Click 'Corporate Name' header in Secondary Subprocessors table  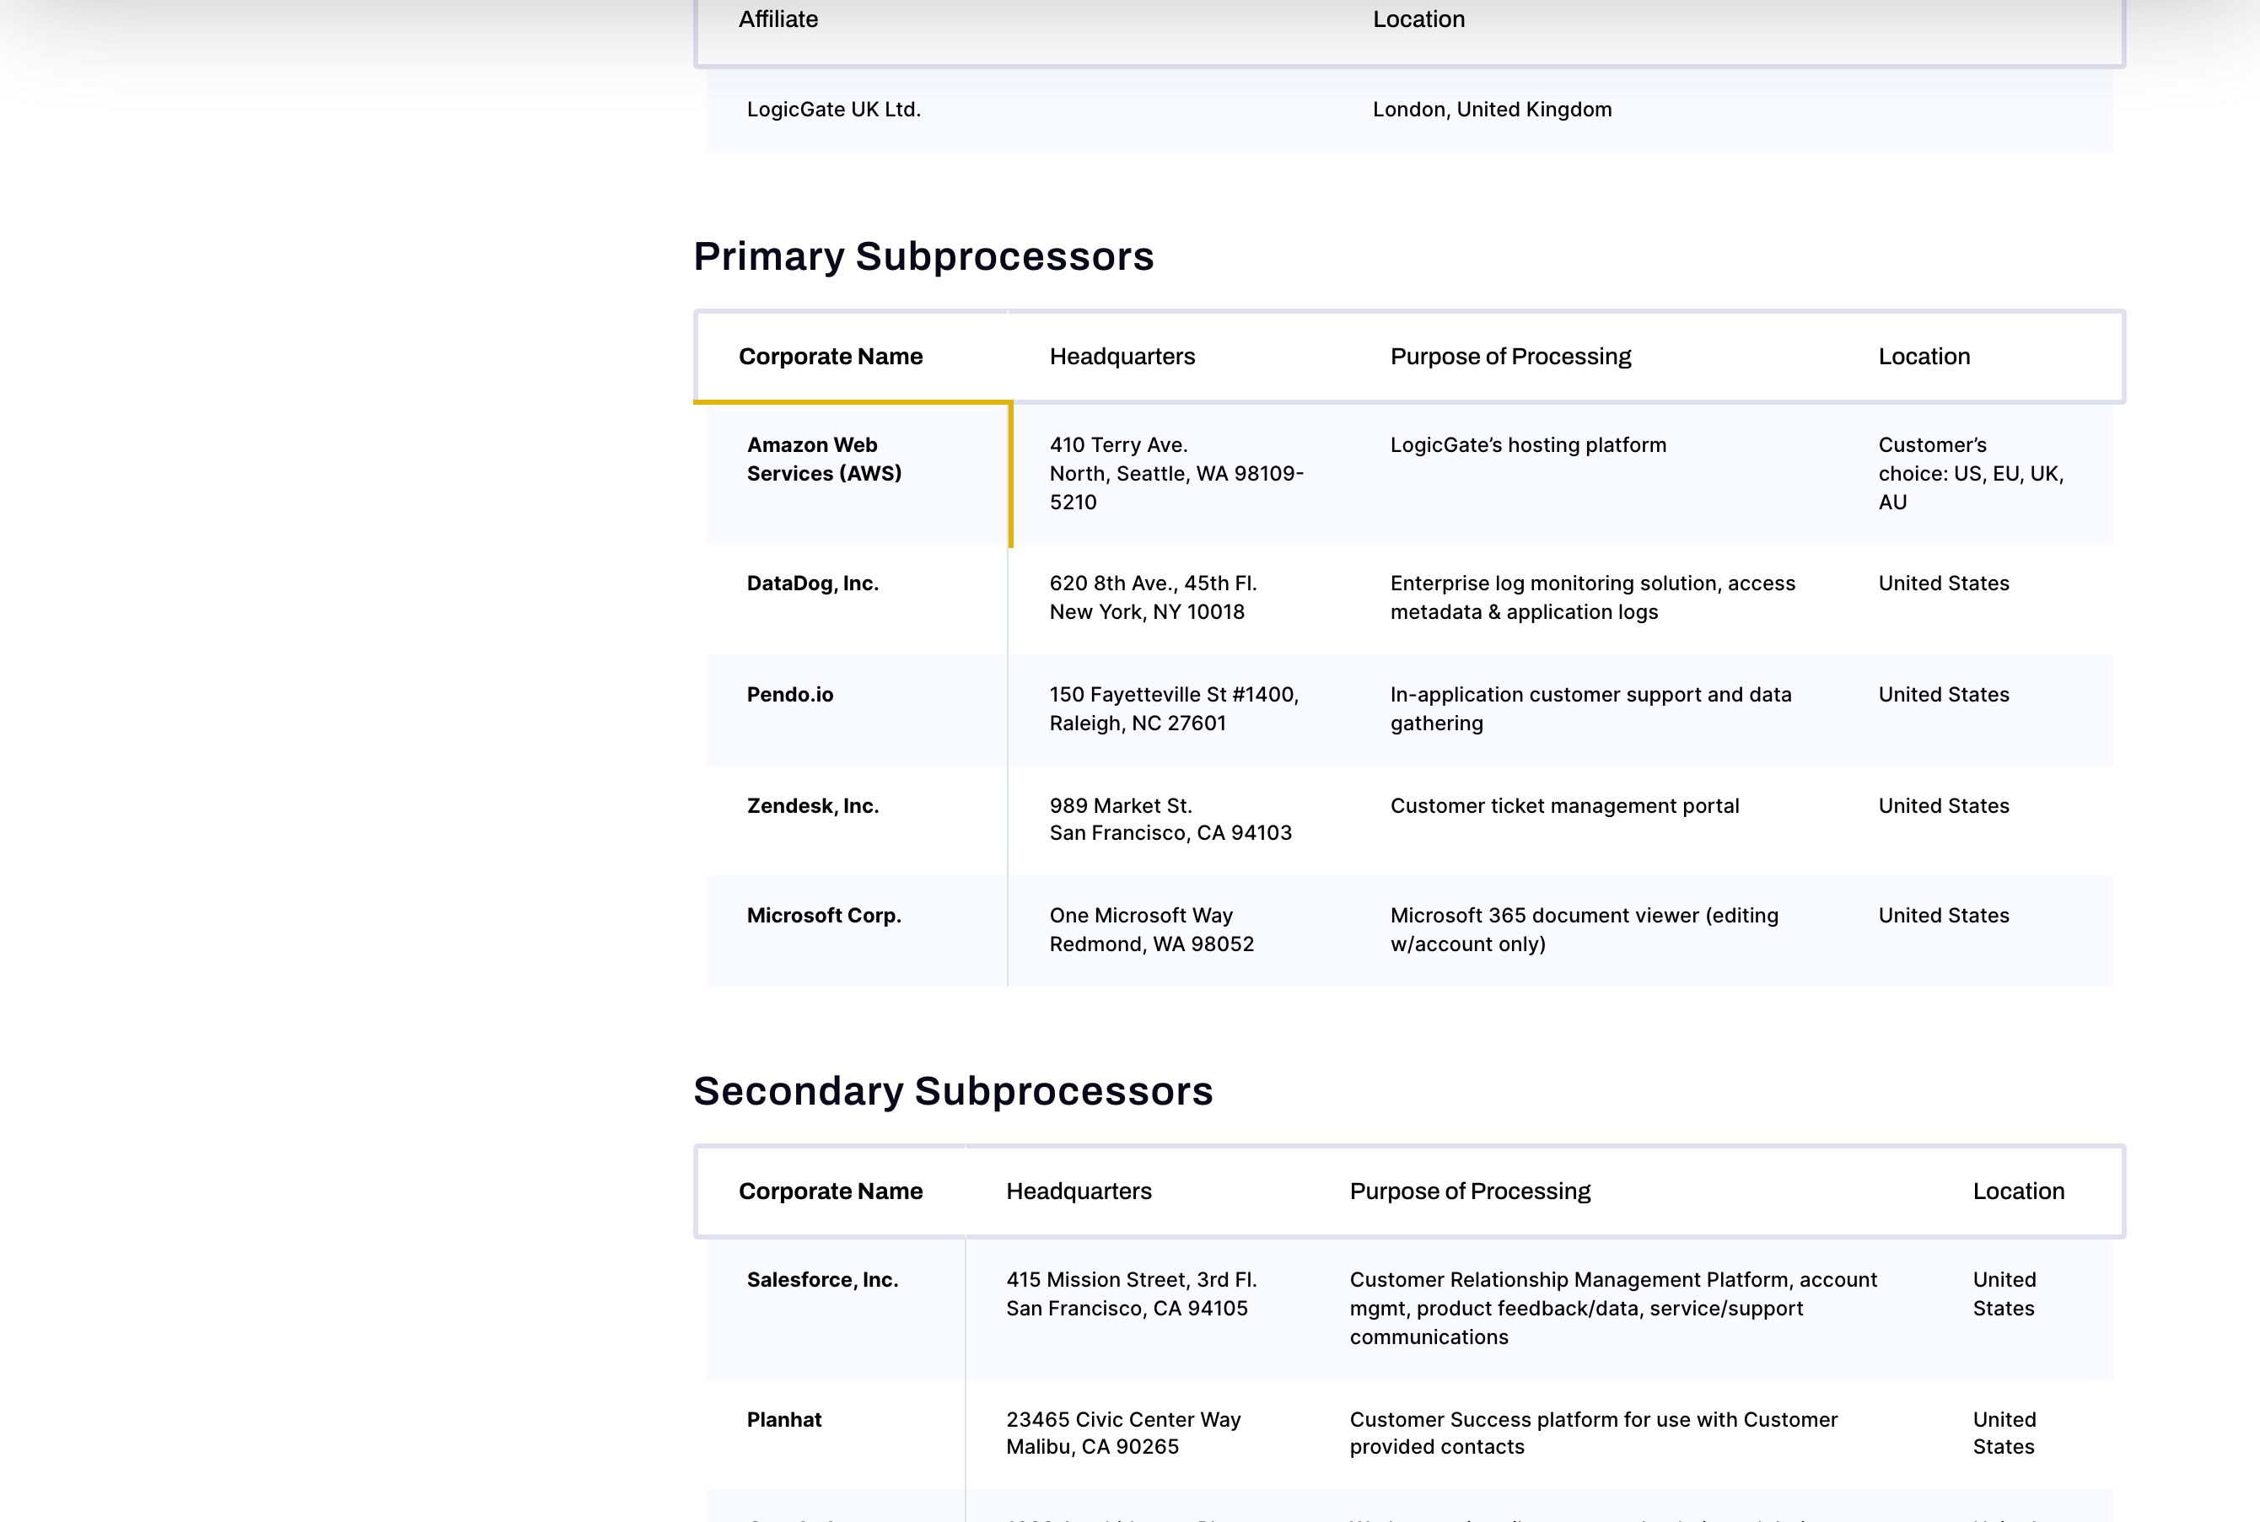(830, 1191)
